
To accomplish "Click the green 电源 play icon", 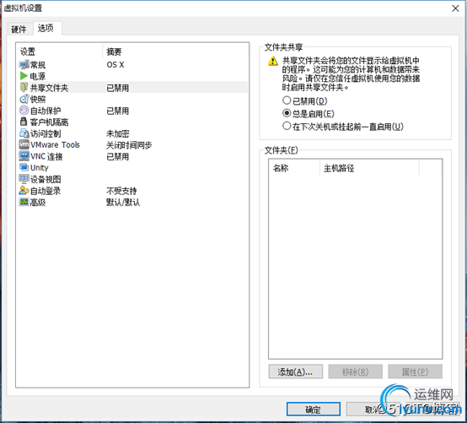I will (x=24, y=76).
